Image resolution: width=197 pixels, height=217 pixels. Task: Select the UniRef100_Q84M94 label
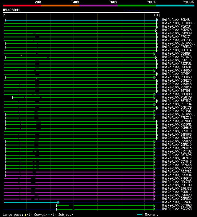click(x=177, y=53)
